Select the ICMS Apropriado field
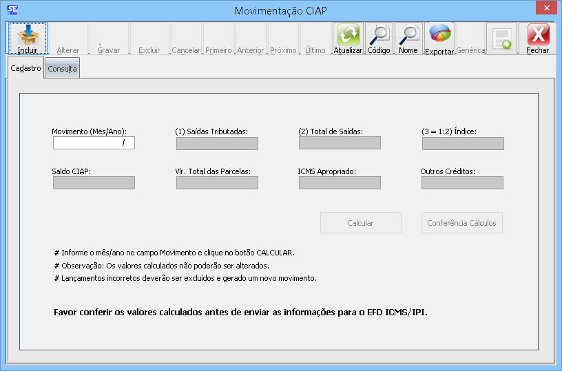 [x=340, y=183]
